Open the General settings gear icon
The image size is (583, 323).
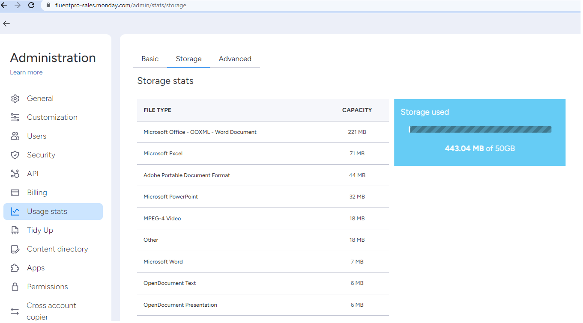click(15, 98)
